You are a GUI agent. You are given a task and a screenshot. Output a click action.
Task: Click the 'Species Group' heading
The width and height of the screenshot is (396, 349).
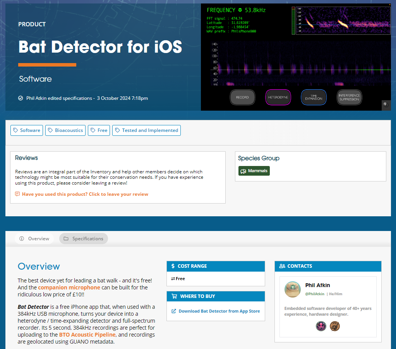pyautogui.click(x=259, y=158)
